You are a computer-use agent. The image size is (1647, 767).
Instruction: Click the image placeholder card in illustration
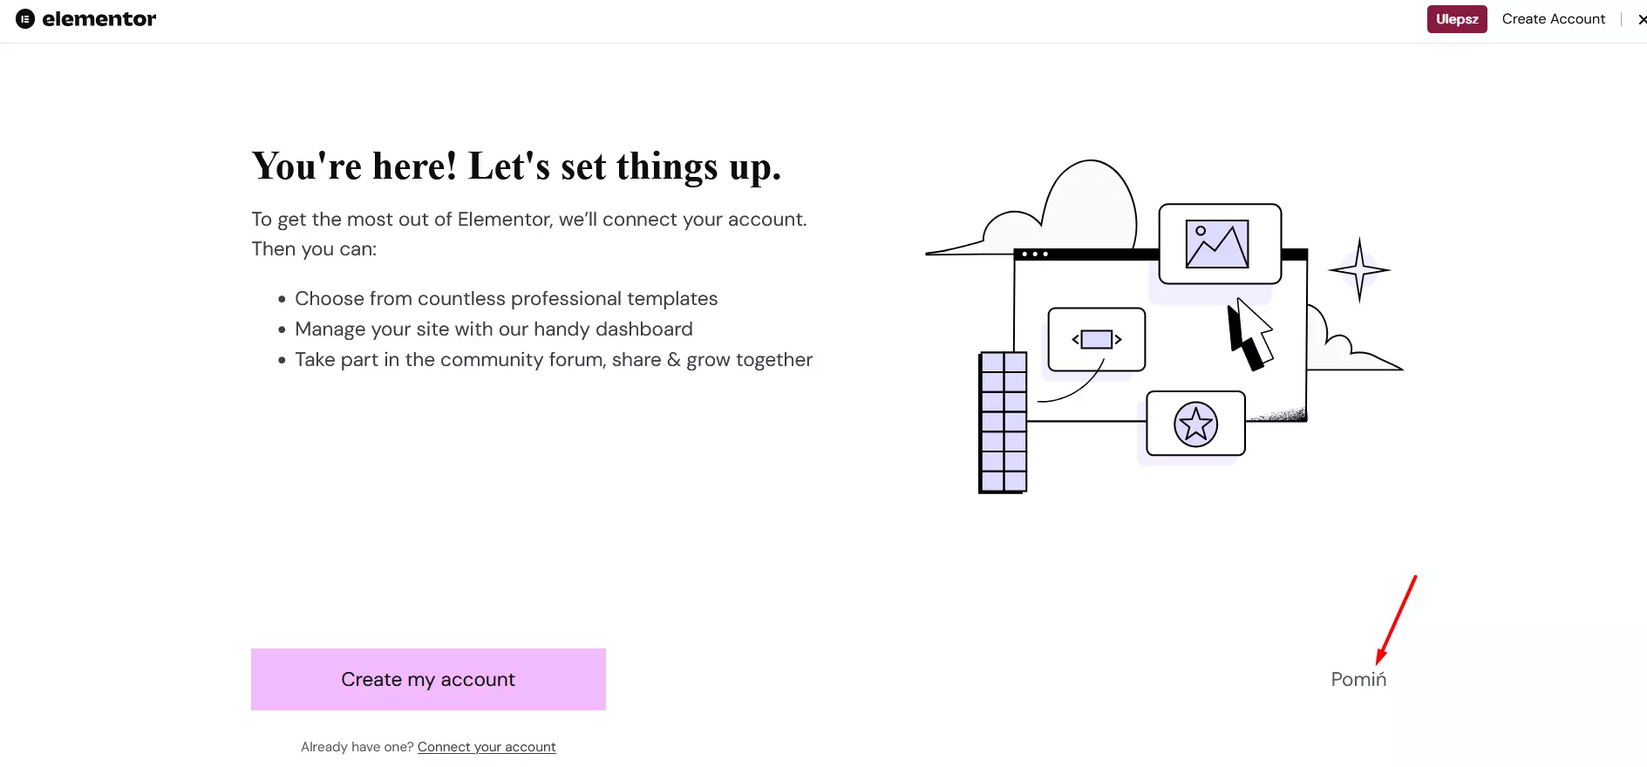(x=1220, y=244)
